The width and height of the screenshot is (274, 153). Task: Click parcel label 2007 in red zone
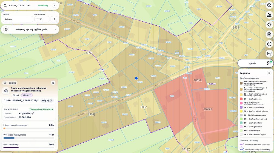(172, 96)
